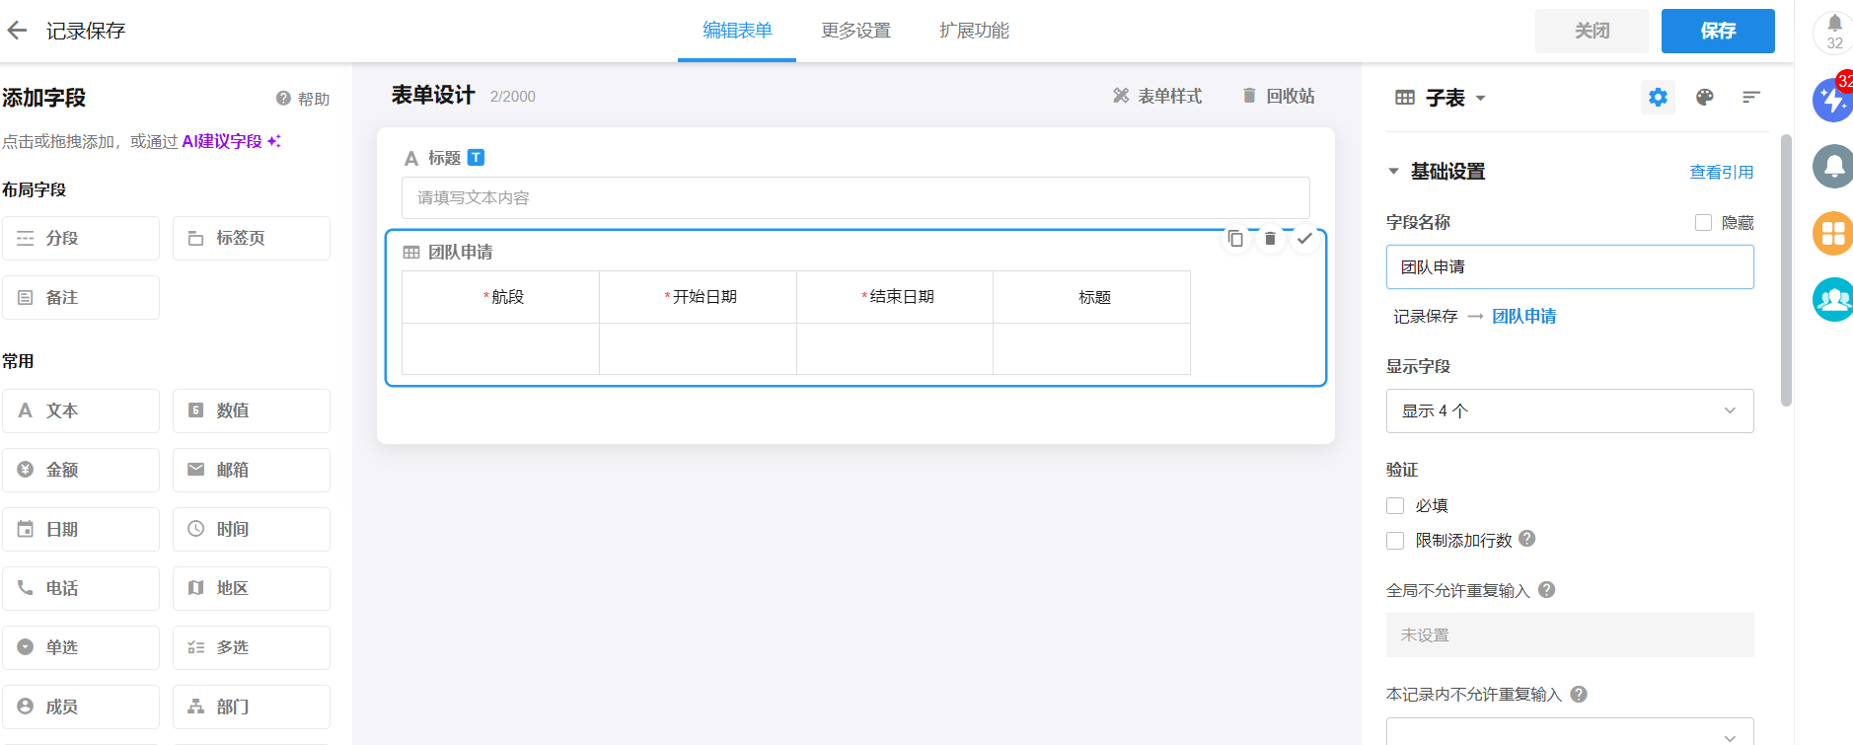Open the linked 团队申请 worksheet link
Viewport: 1853px width, 745px height.
pos(1524,316)
